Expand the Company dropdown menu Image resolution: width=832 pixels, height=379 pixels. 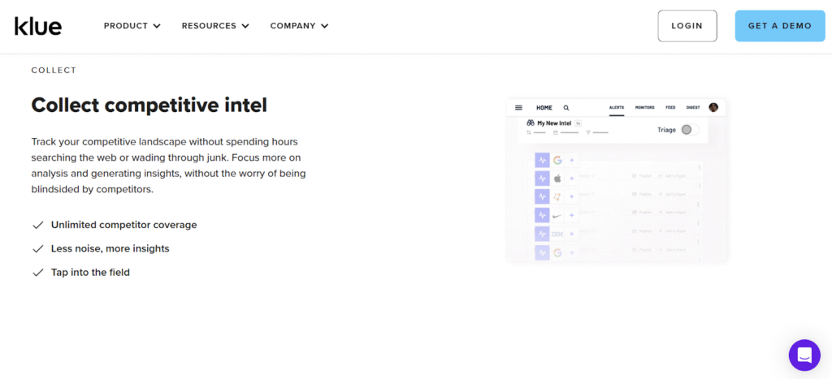[299, 26]
